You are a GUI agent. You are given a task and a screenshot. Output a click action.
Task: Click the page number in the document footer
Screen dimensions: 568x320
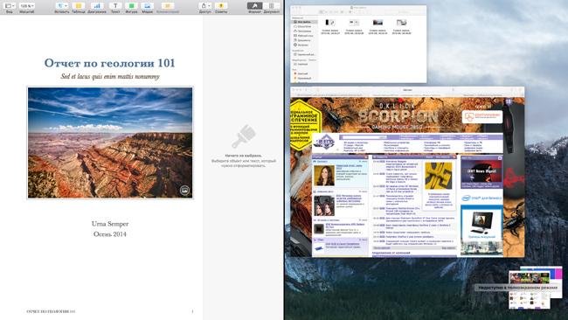point(192,311)
